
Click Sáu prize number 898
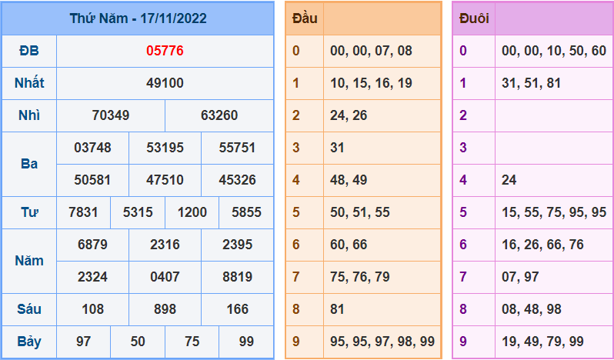[x=165, y=309]
